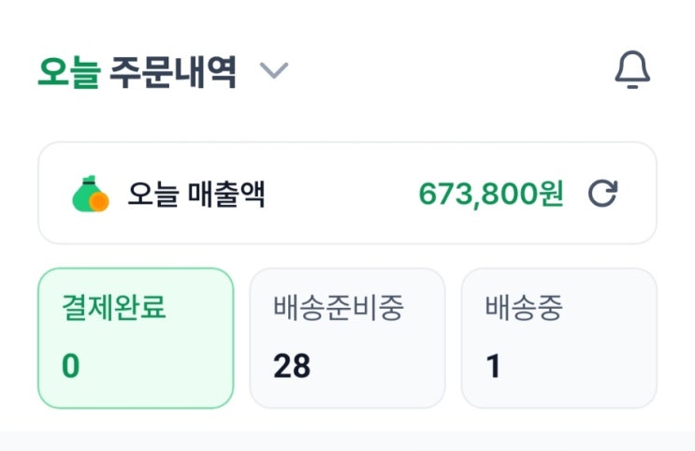Click the gray strip below status cards
The height and width of the screenshot is (451, 695).
click(347, 441)
